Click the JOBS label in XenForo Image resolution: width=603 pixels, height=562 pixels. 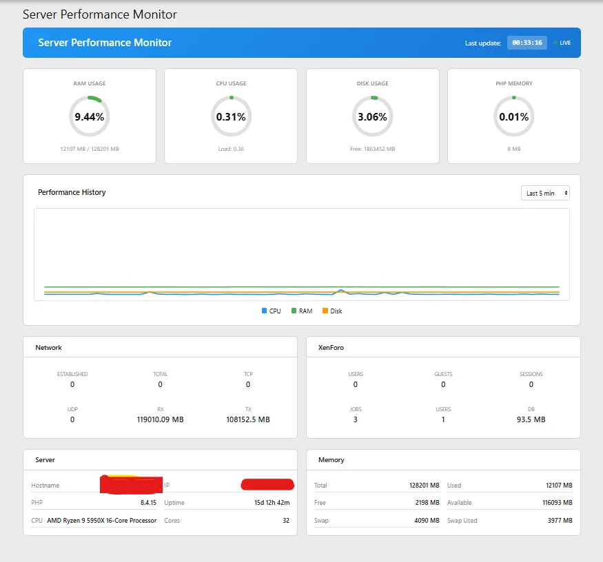pyautogui.click(x=356, y=409)
